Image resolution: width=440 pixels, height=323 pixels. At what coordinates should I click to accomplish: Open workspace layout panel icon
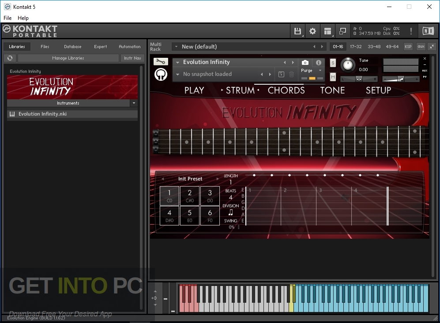pyautogui.click(x=327, y=31)
